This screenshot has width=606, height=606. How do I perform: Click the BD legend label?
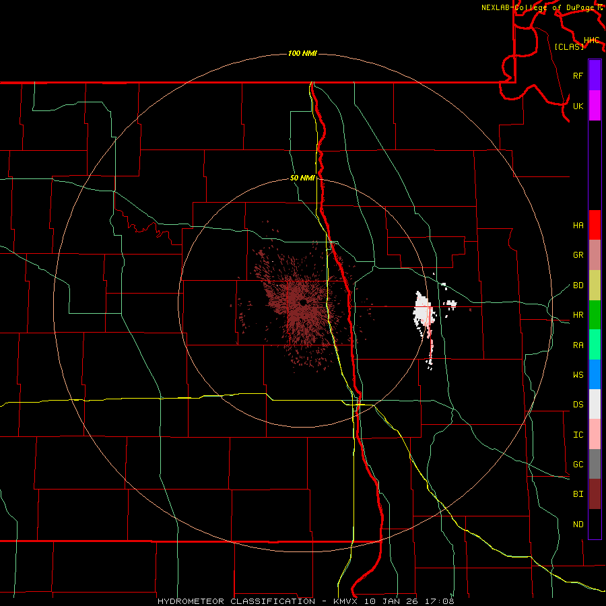point(578,285)
